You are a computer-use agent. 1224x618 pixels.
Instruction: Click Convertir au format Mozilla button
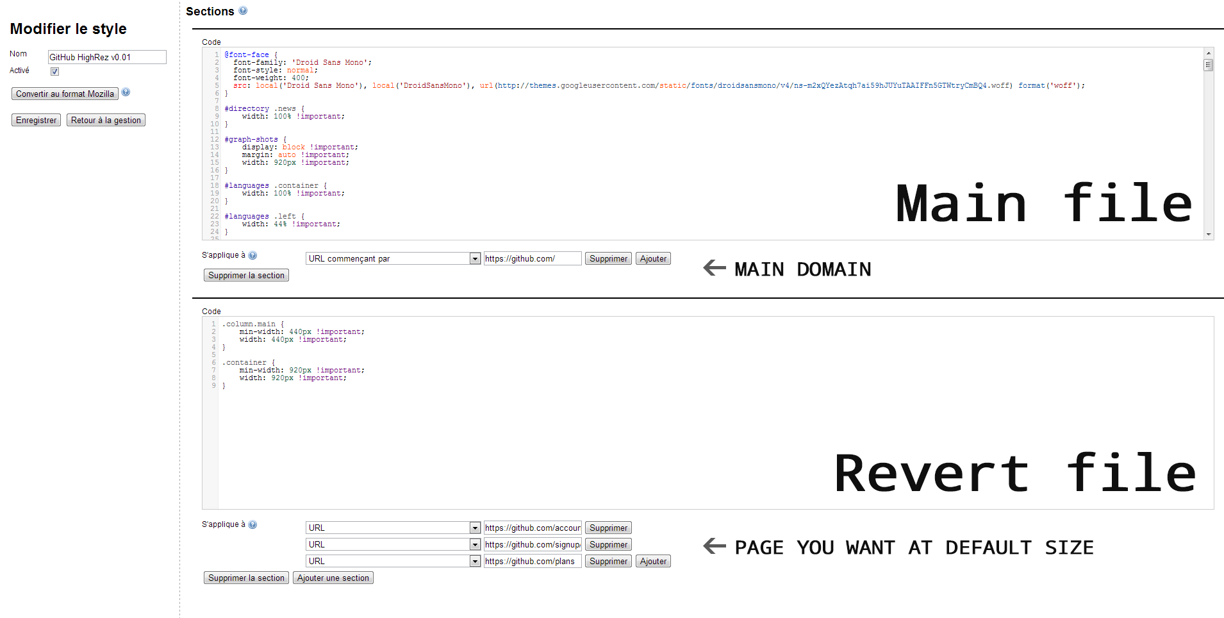pos(65,94)
